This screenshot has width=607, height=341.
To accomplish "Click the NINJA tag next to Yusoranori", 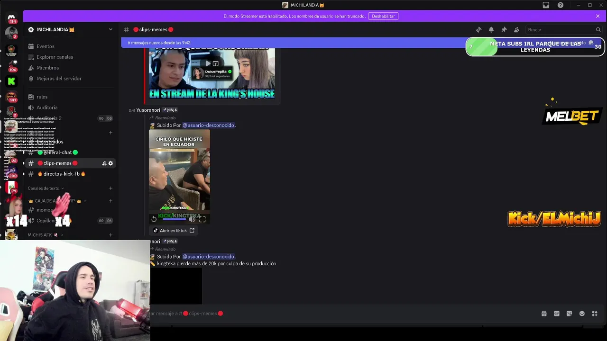I will (170, 110).
